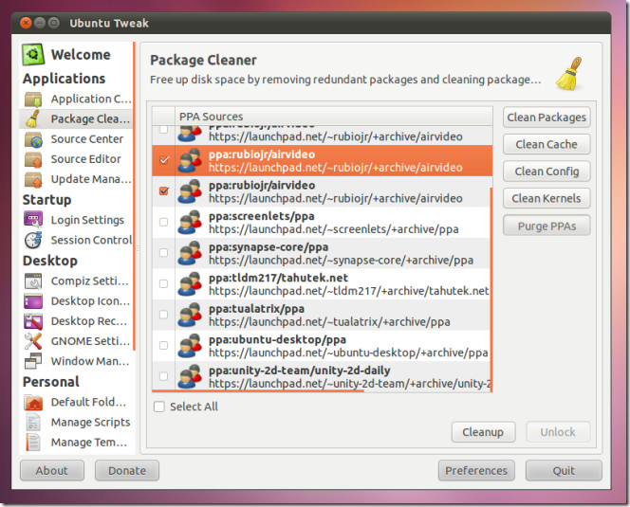This screenshot has height=507, width=630.
Task: Click the Purge PPAs button
Action: [547, 226]
